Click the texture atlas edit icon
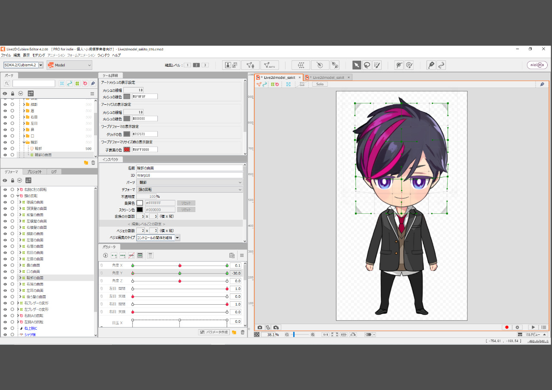Image resolution: width=552 pixels, height=390 pixels. pyautogui.click(x=232, y=65)
